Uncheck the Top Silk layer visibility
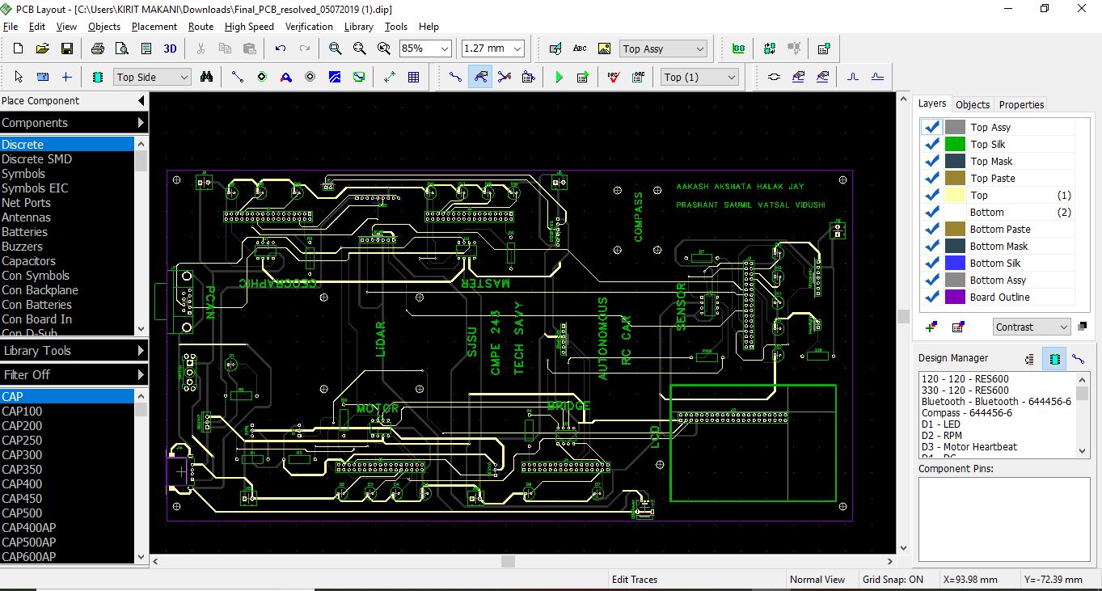The image size is (1102, 591). pos(931,144)
